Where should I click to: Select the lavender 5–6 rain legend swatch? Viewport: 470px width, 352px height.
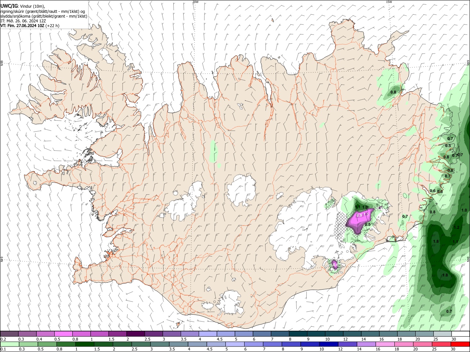tap(234, 344)
